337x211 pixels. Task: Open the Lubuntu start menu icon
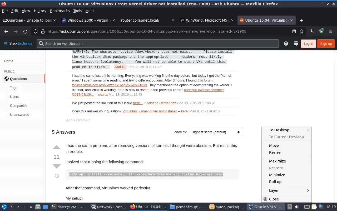pos(4,207)
